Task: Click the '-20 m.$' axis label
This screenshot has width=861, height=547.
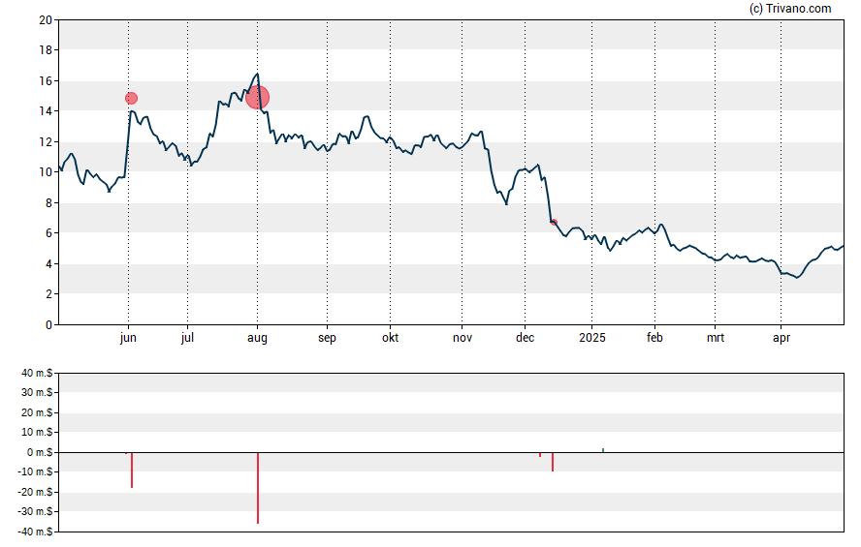Action: coord(35,492)
